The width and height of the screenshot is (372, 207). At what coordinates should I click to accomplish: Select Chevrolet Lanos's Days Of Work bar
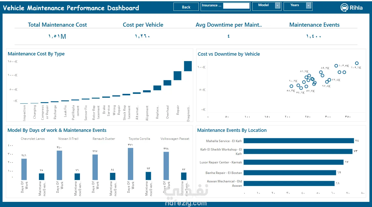(x=24, y=169)
